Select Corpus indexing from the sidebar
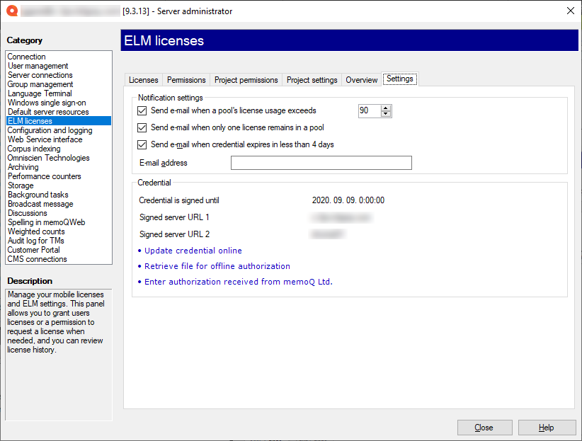This screenshot has height=441, width=582. coord(35,148)
